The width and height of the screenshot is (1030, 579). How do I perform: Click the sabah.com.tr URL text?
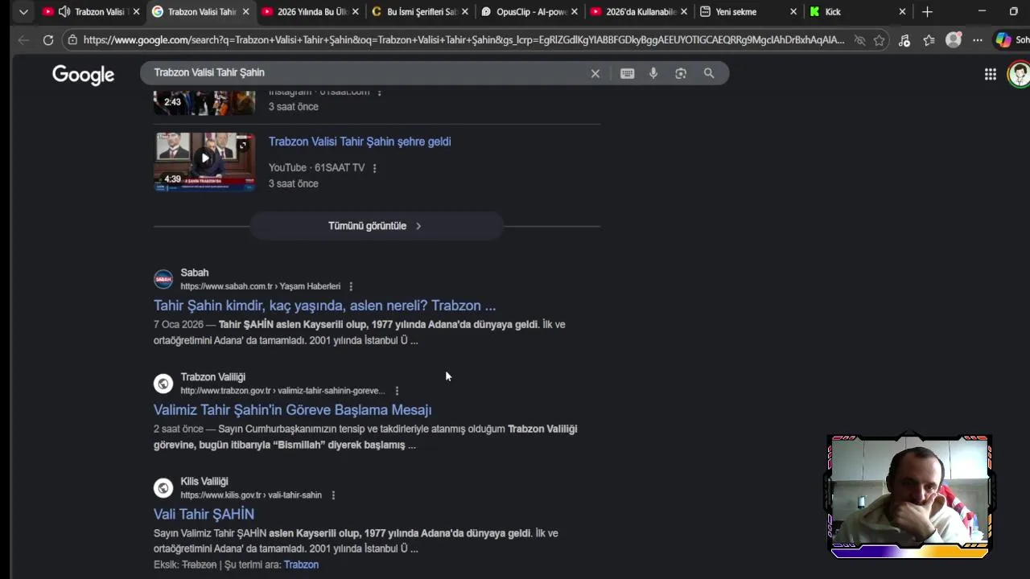click(x=260, y=286)
